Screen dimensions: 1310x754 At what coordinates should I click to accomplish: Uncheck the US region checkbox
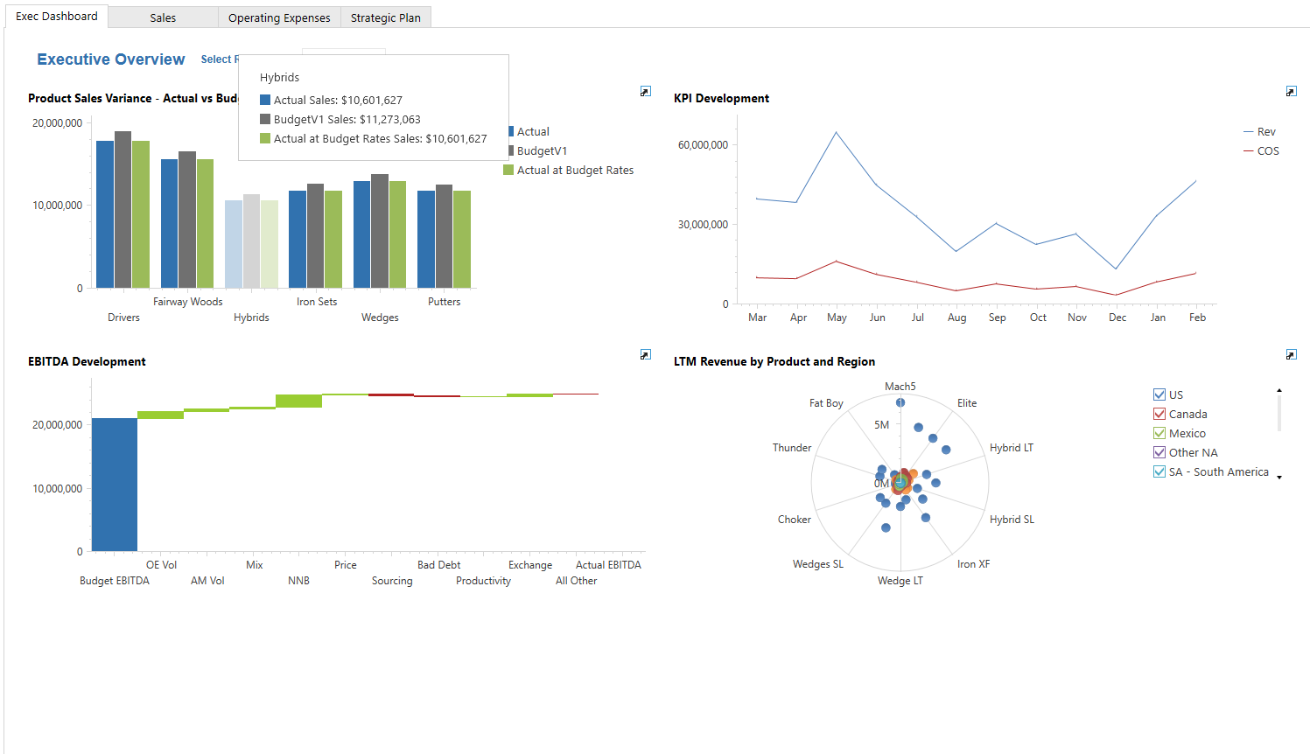pyautogui.click(x=1159, y=394)
